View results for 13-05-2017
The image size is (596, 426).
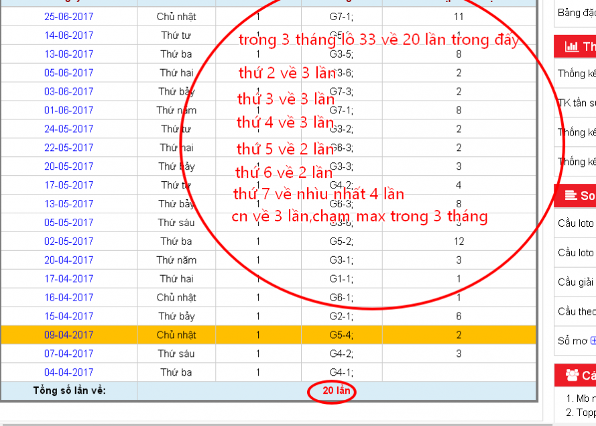[69, 204]
